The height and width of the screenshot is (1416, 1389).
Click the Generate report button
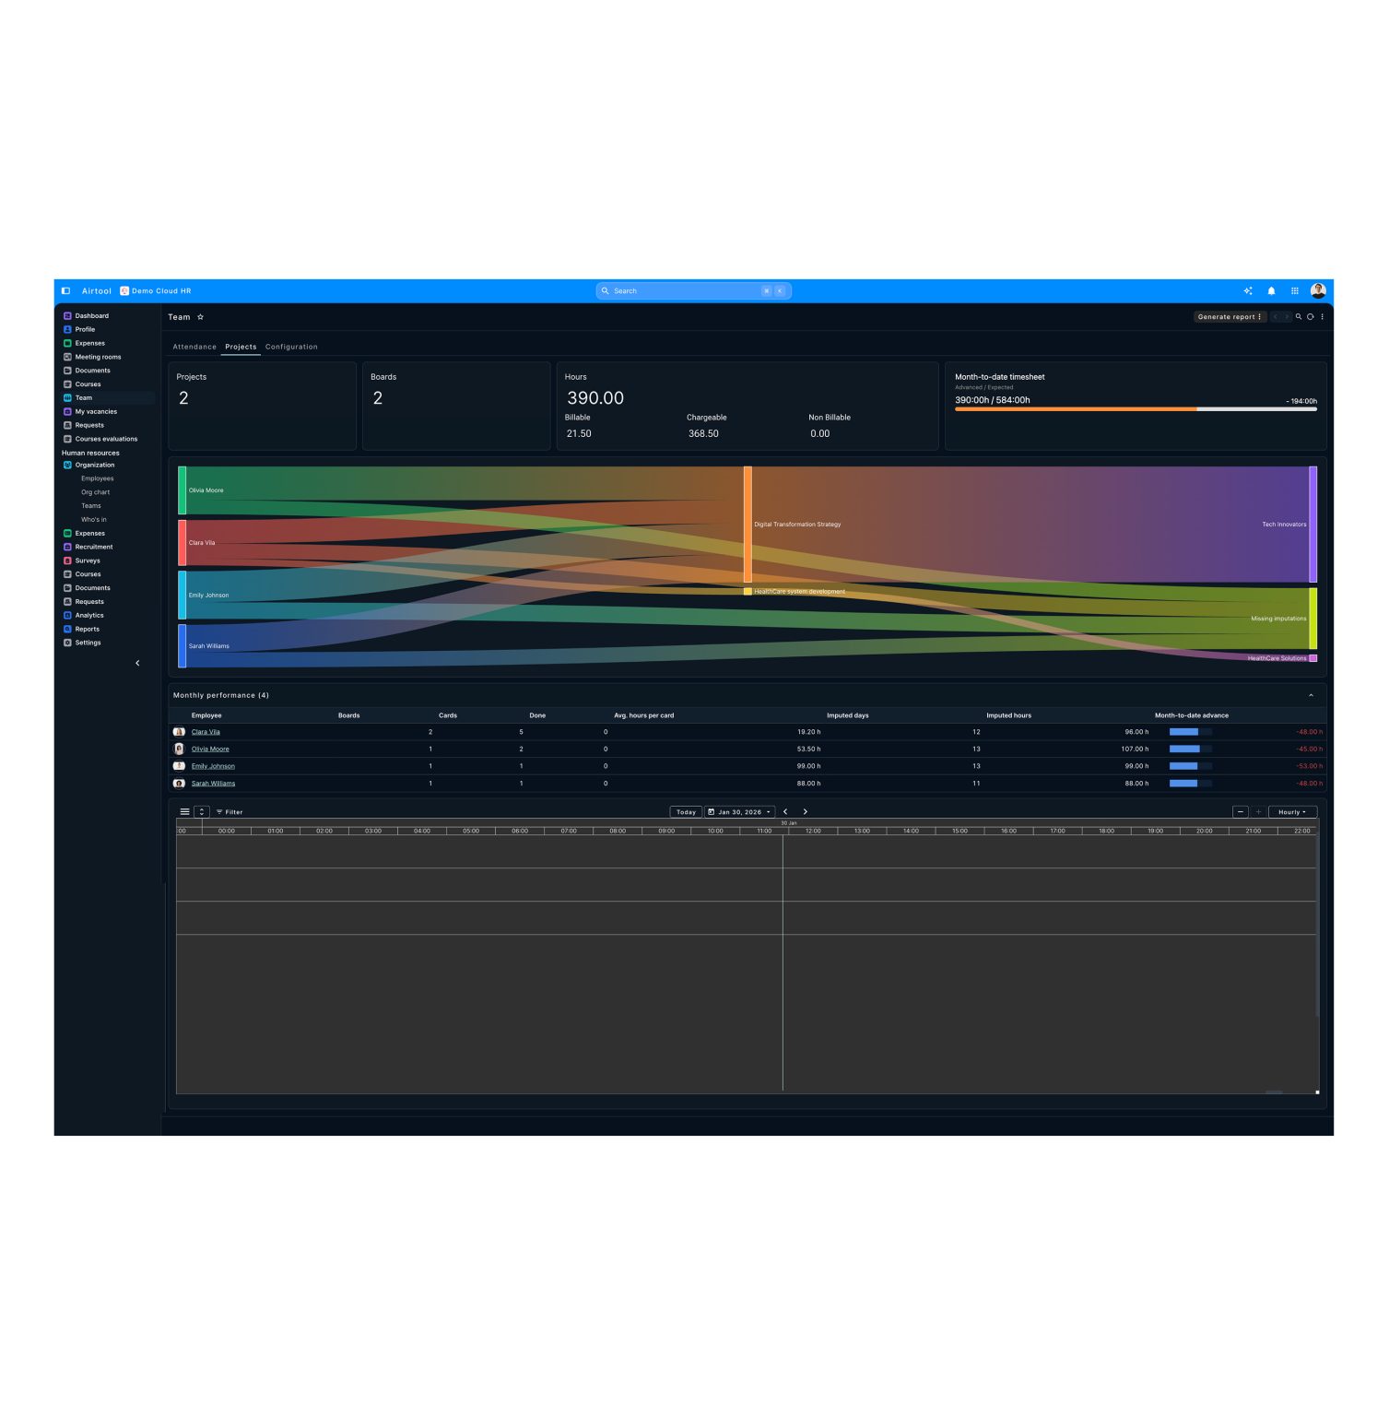[x=1230, y=317]
